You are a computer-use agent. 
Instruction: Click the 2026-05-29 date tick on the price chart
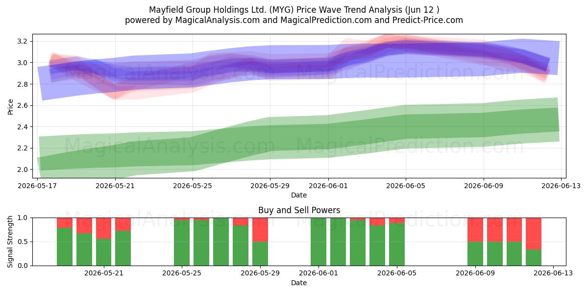point(270,186)
